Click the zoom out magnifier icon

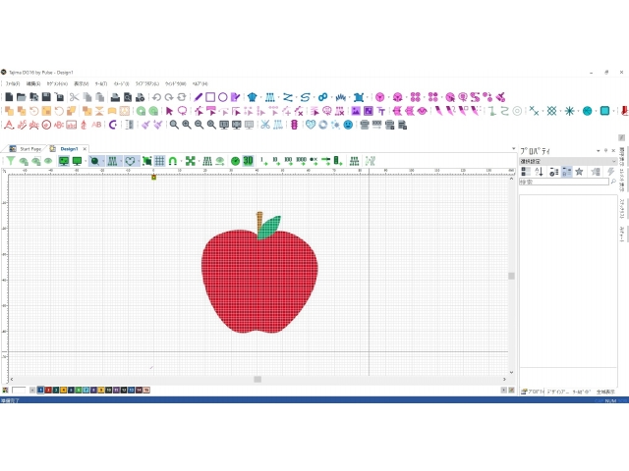coord(199,125)
